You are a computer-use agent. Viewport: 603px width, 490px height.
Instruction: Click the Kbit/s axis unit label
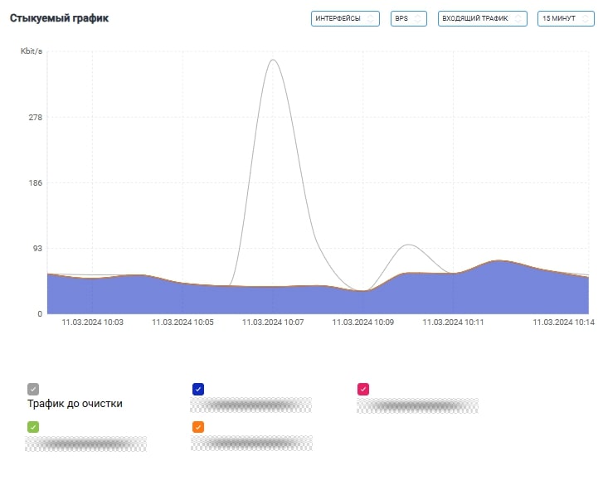[x=32, y=51]
